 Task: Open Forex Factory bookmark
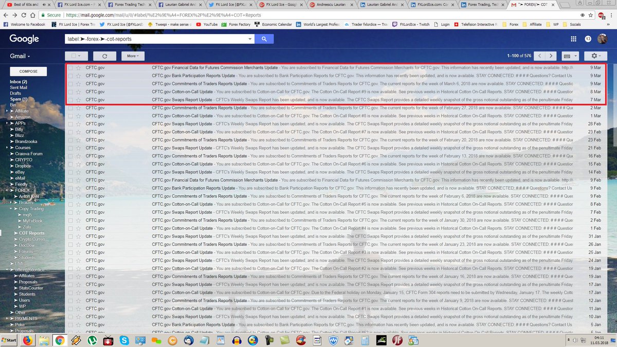click(236, 24)
